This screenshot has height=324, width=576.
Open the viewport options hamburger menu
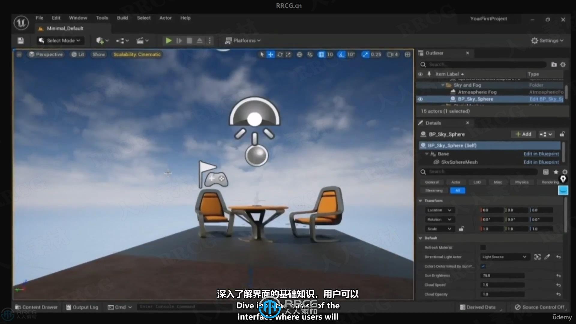pyautogui.click(x=19, y=54)
